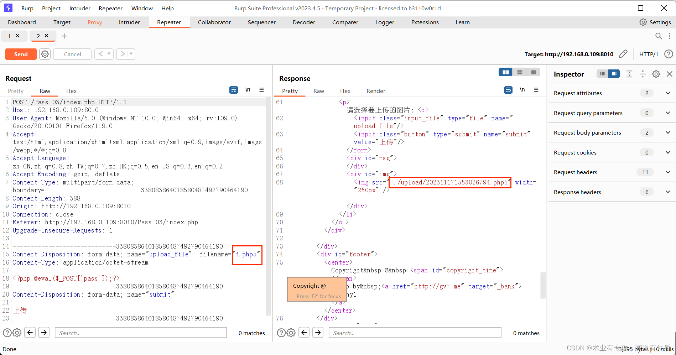Focus the request search field
The width and height of the screenshot is (676, 355).
pyautogui.click(x=141, y=333)
